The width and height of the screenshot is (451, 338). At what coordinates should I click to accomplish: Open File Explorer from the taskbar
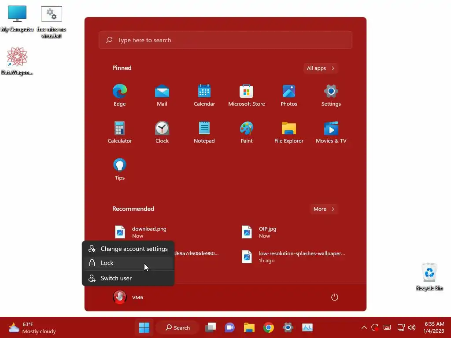click(249, 327)
